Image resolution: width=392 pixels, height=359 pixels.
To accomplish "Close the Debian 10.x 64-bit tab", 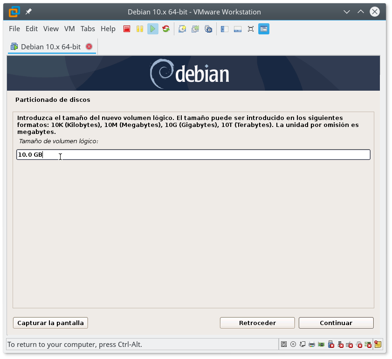I will 89,47.
